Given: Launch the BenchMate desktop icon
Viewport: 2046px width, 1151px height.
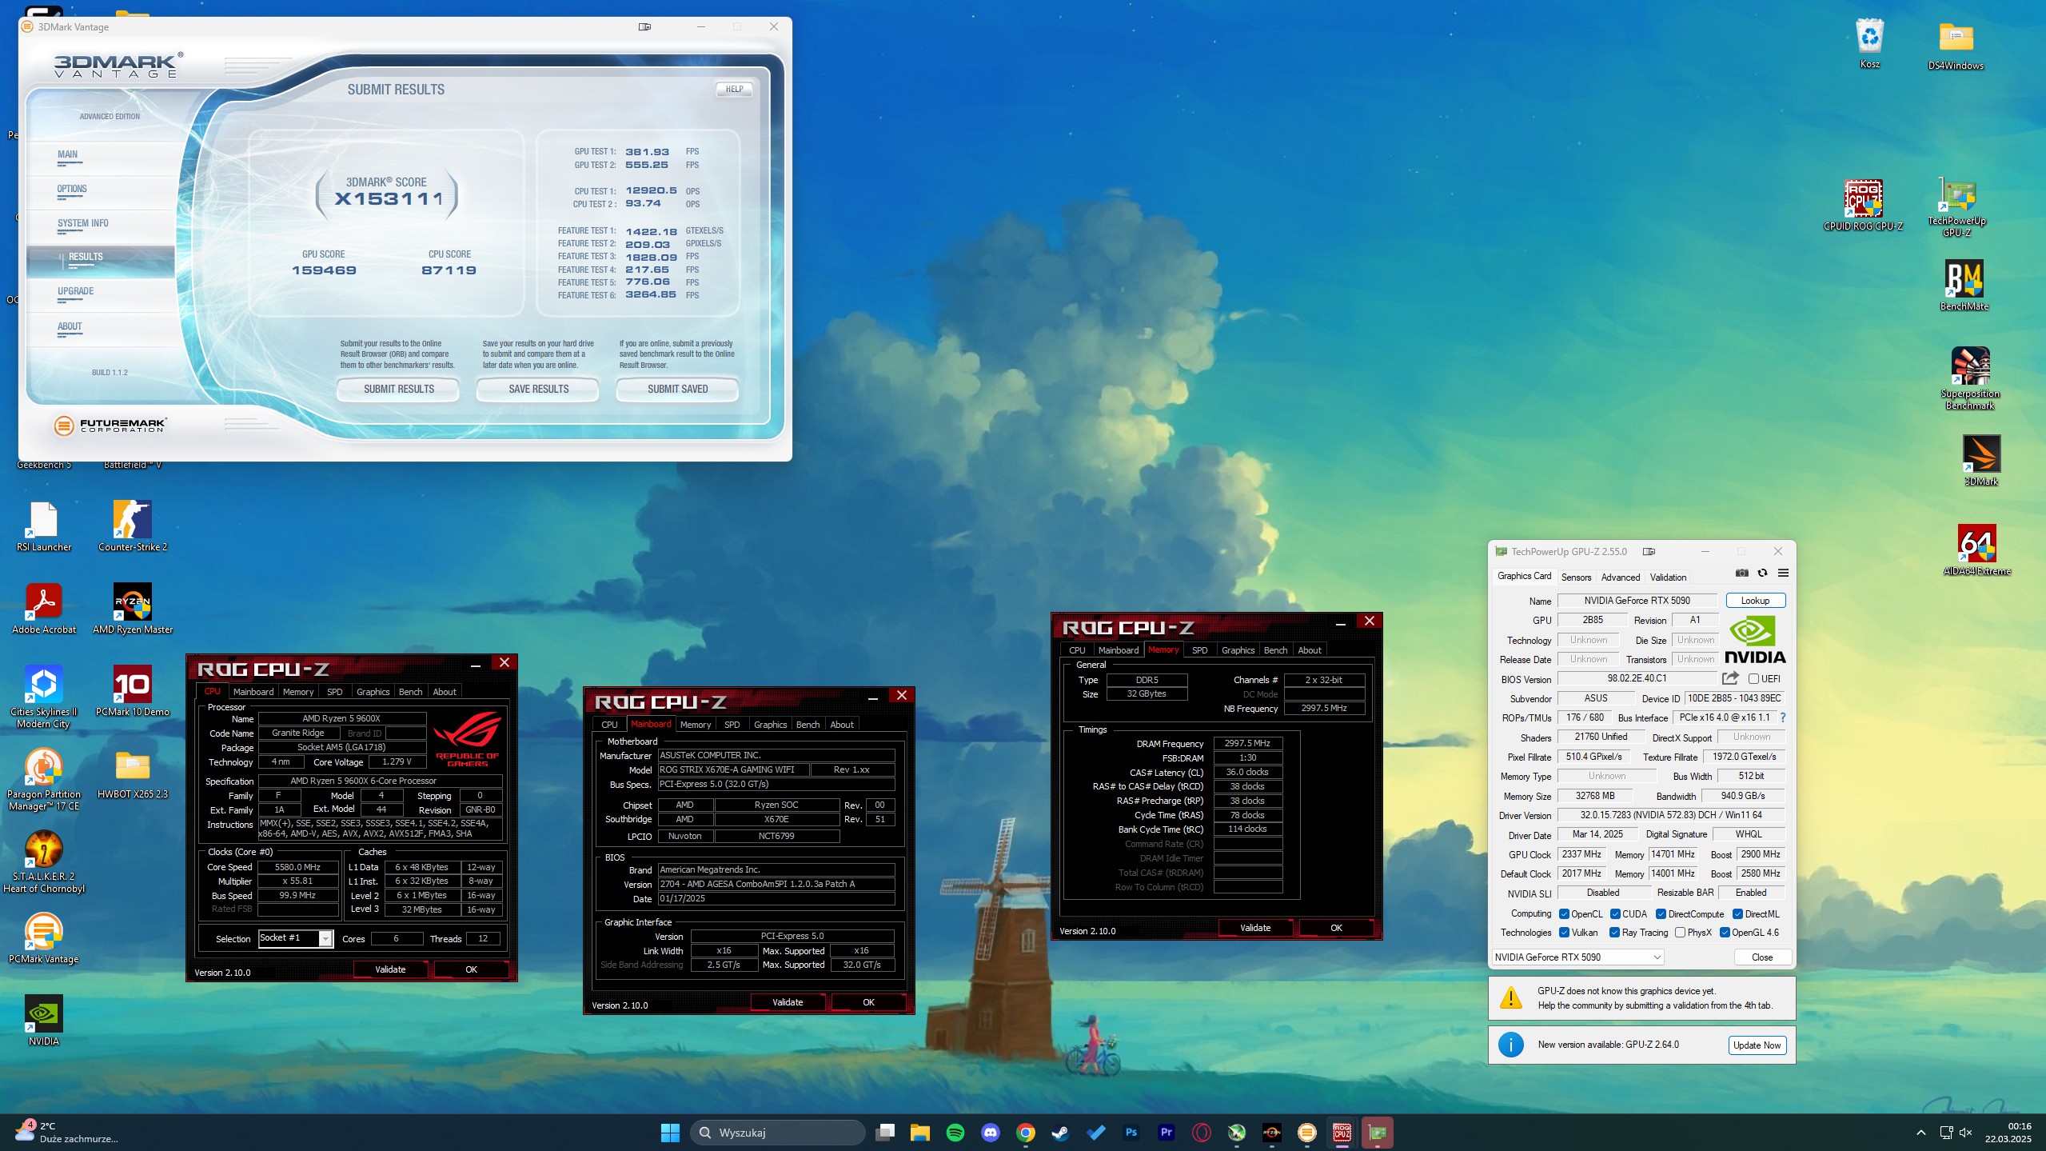Looking at the screenshot, I should click(x=1964, y=286).
